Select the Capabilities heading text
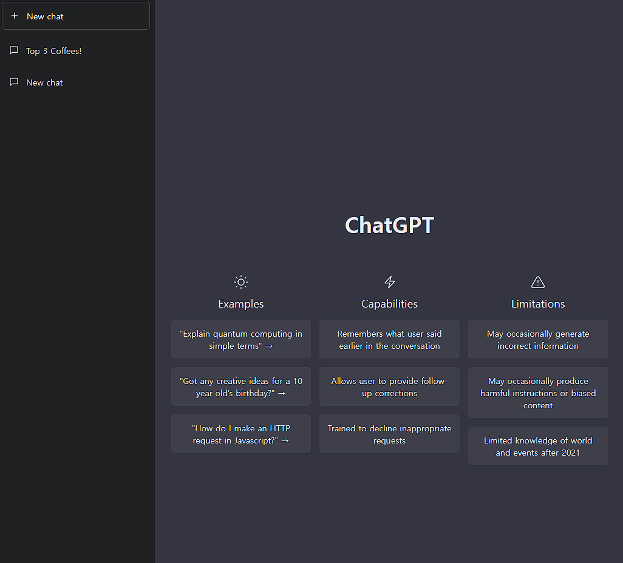 pos(389,304)
